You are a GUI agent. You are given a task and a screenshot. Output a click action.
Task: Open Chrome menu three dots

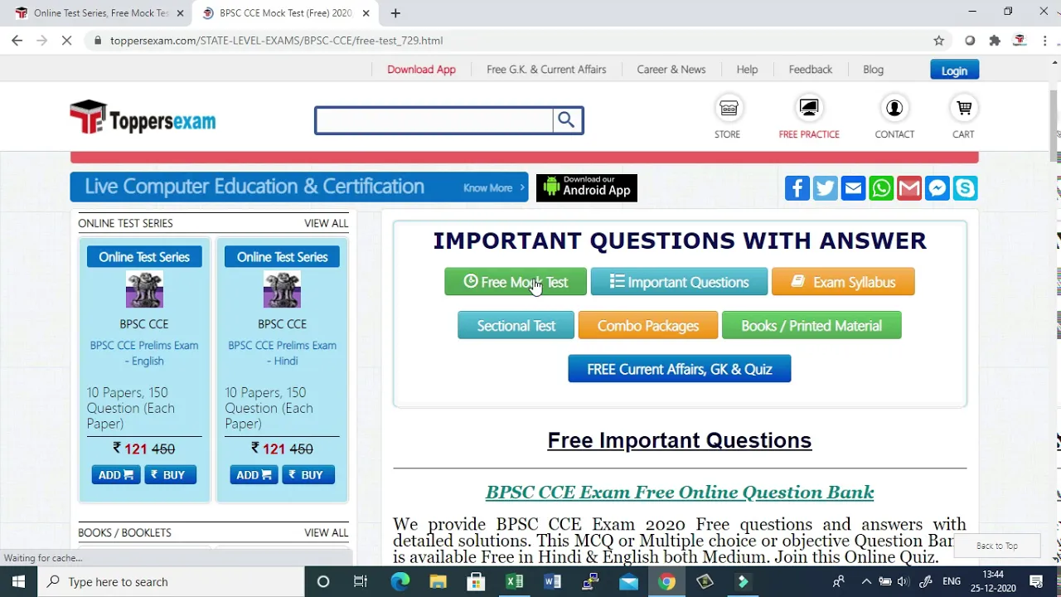[x=1045, y=41]
